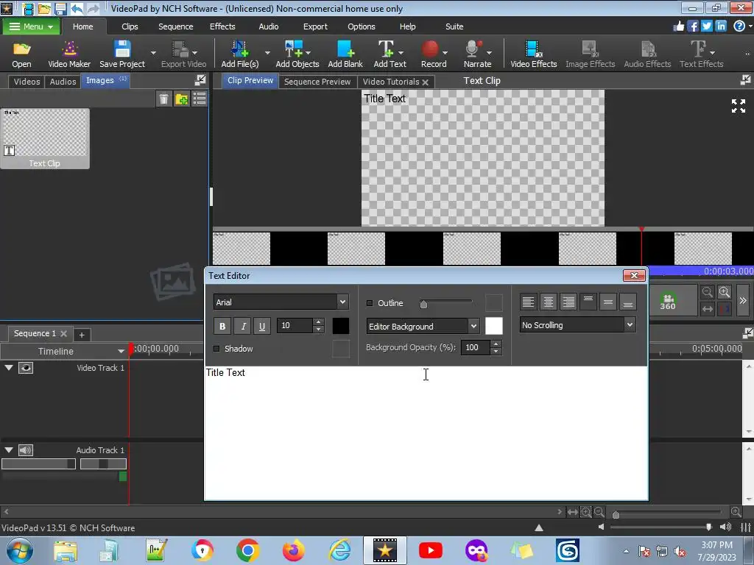Click the Add Text icon
Viewport: 754px width, 565px height.
pos(390,54)
